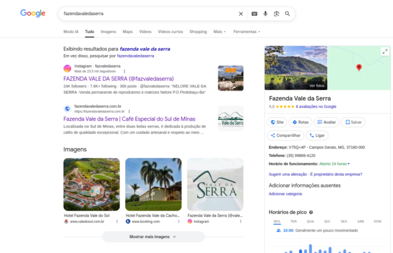Switch to the Maps tab
Viewport: 393px width, 253px height.
coord(128,31)
